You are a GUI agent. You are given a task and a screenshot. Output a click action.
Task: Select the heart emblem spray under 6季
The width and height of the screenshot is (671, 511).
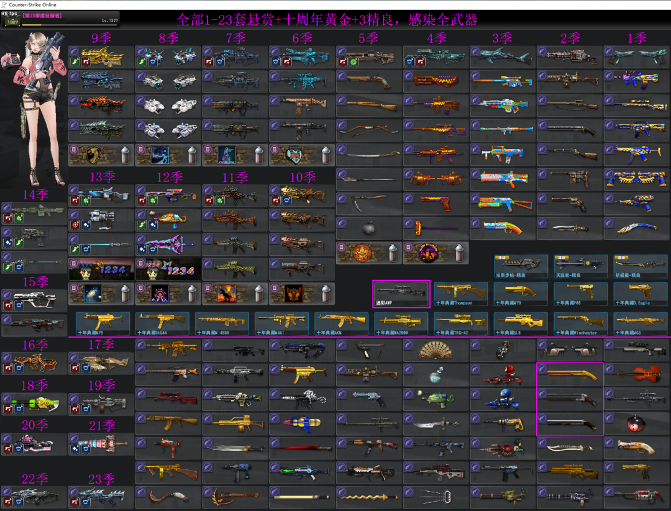coord(302,155)
